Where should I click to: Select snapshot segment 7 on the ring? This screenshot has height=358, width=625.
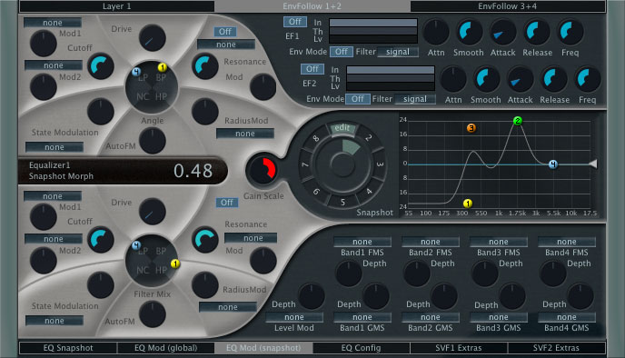[x=305, y=164]
